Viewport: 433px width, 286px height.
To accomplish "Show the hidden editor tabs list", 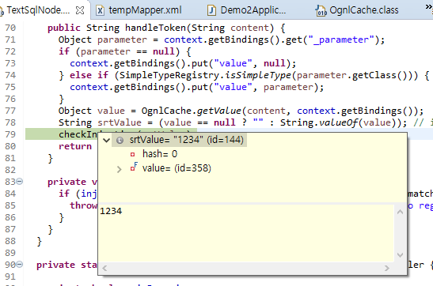I will coord(429,7).
